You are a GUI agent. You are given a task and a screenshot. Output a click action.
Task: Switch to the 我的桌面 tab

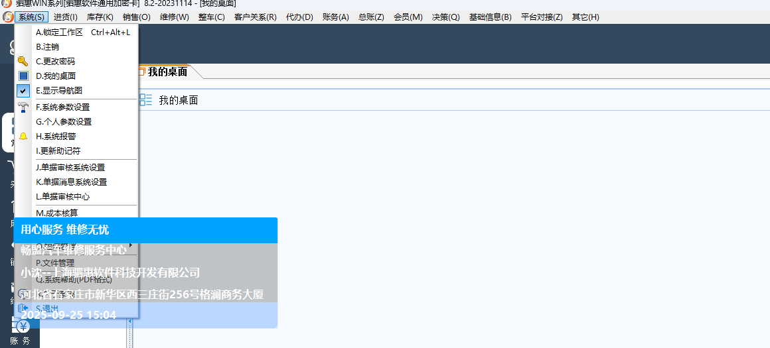pos(167,72)
